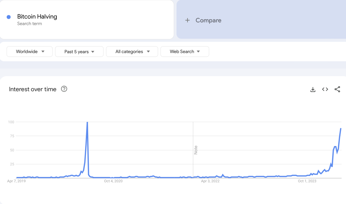Viewport: 346px width, 204px height.
Task: Click the chart line's rightmost end point
Action: tap(341, 129)
